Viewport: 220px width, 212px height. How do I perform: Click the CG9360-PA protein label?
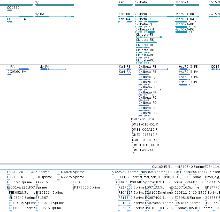point(17,72)
